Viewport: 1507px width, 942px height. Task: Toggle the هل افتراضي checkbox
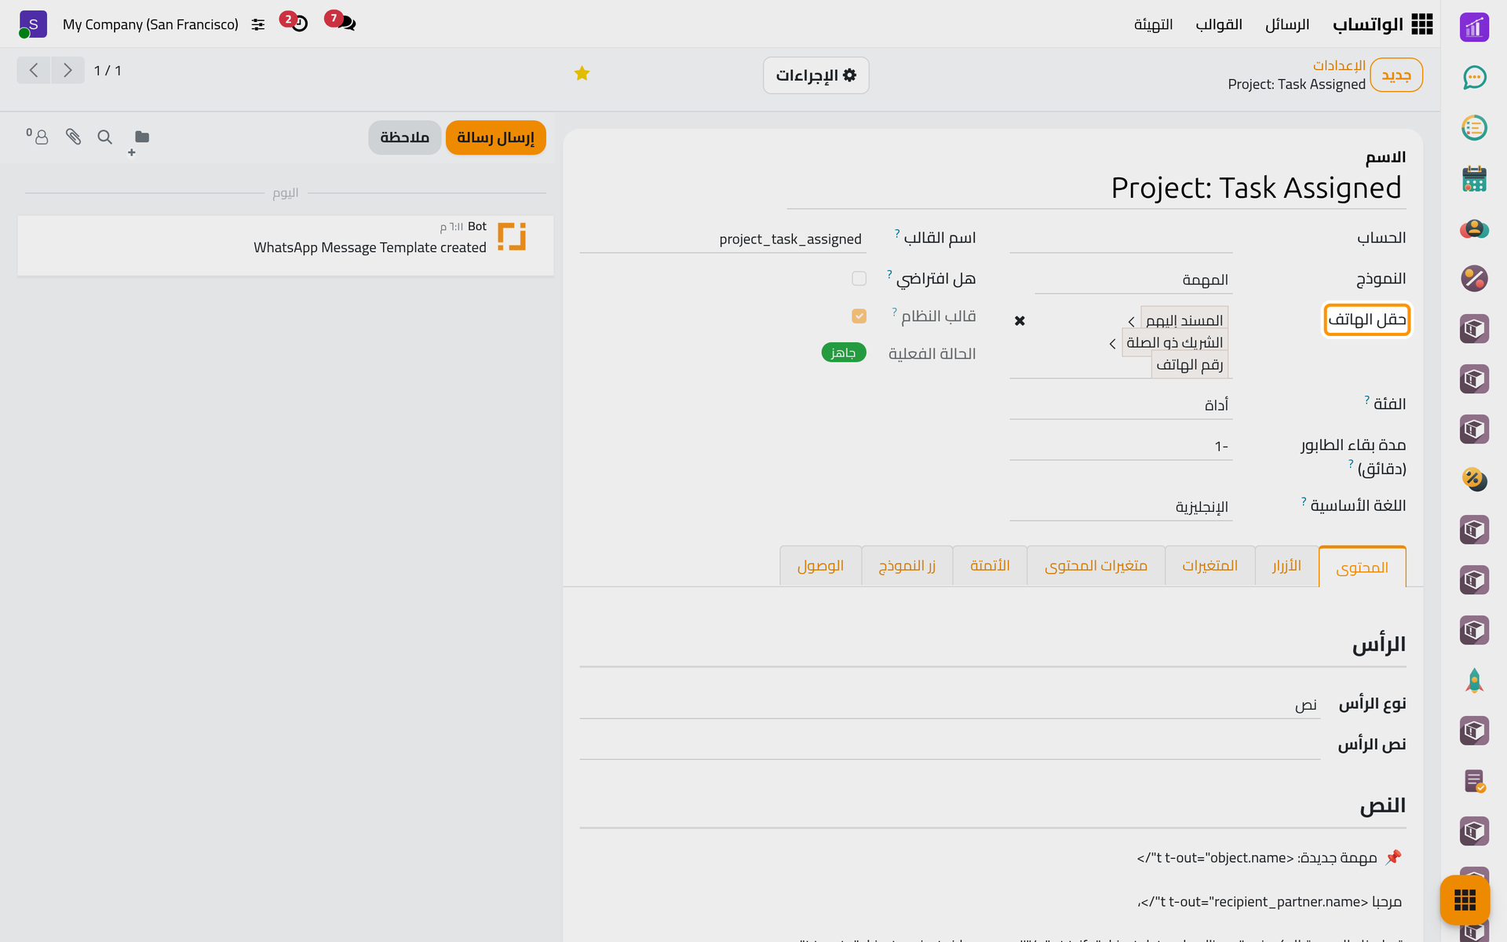859,279
